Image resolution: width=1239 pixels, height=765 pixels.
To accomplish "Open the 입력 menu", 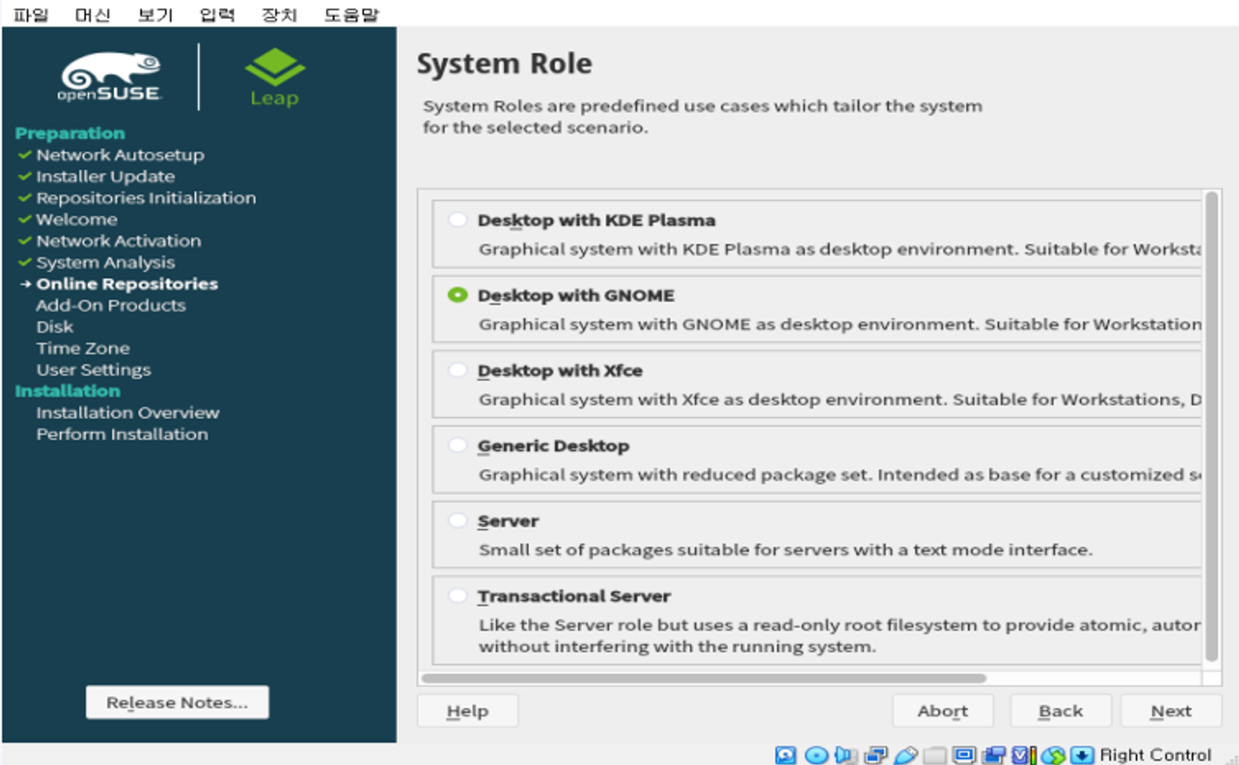I will coord(217,15).
